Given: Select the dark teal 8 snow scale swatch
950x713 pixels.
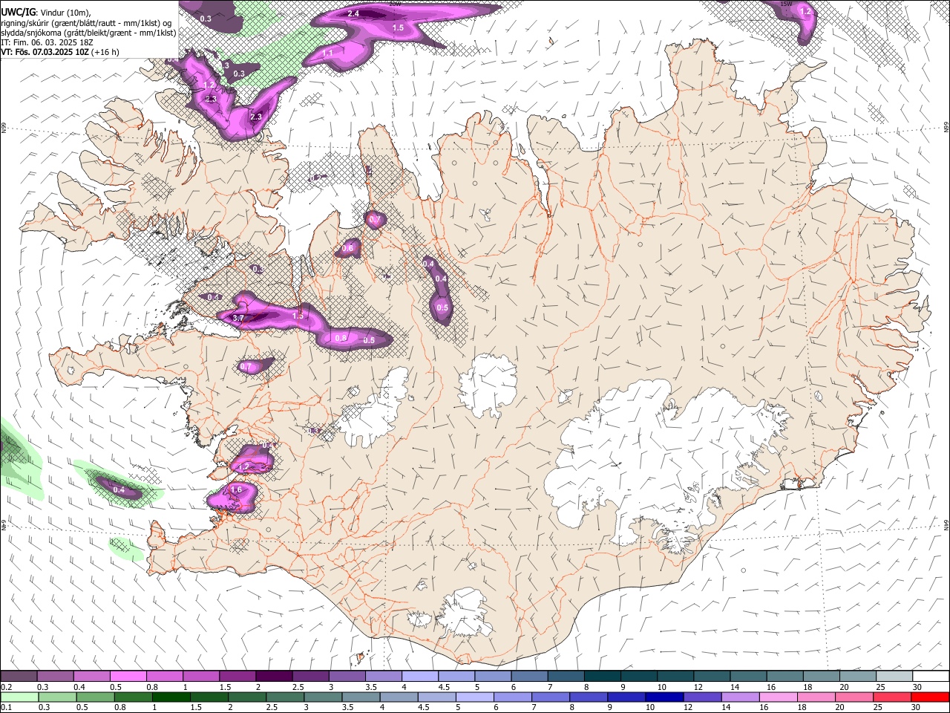Looking at the screenshot, I should point(602,676).
